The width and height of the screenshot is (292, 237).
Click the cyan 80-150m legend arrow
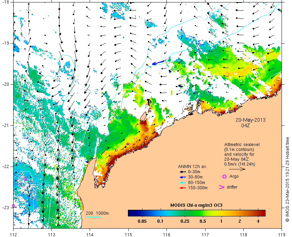click(x=183, y=183)
